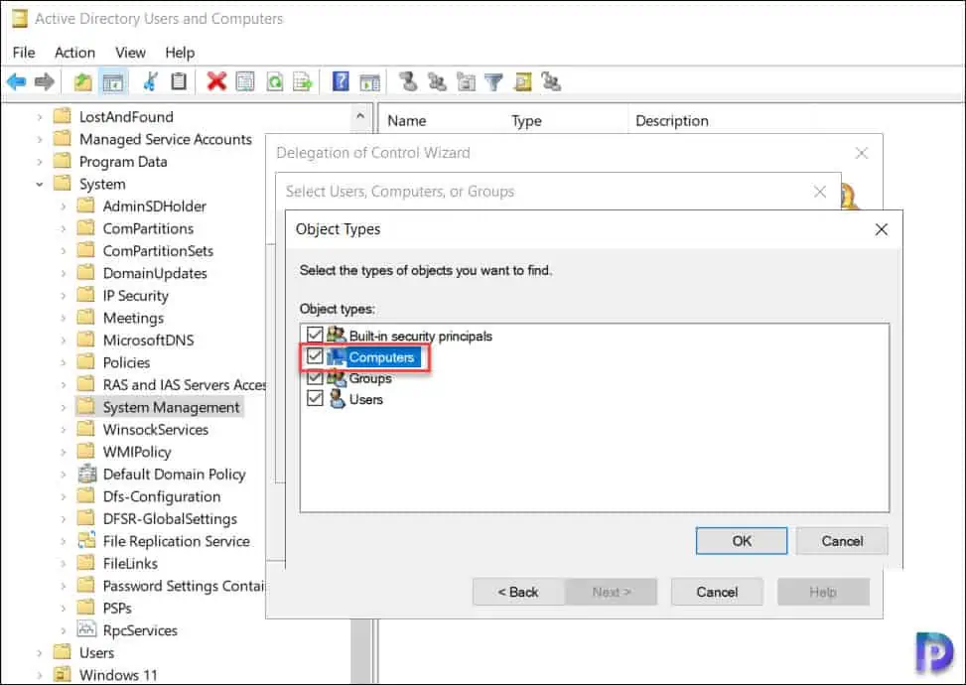Click Cancel in Delegation of Control Wizard

click(x=717, y=592)
